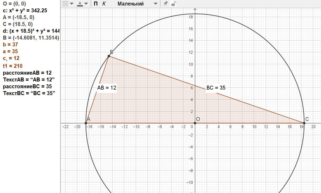
Task: Select 'расстояниеAB = 12' row
Action: [x=27, y=73]
